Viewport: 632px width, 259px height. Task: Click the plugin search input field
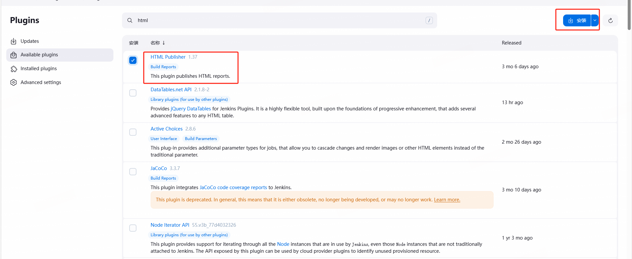[277, 20]
